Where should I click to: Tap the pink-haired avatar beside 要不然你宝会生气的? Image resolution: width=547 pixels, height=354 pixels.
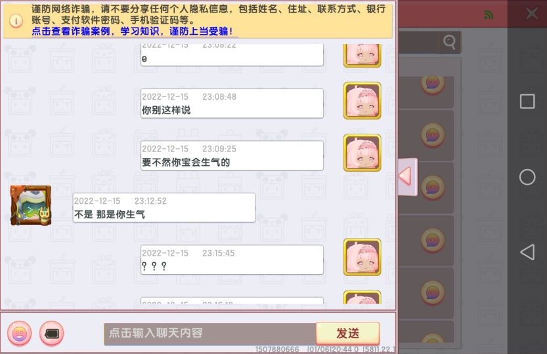(x=362, y=153)
